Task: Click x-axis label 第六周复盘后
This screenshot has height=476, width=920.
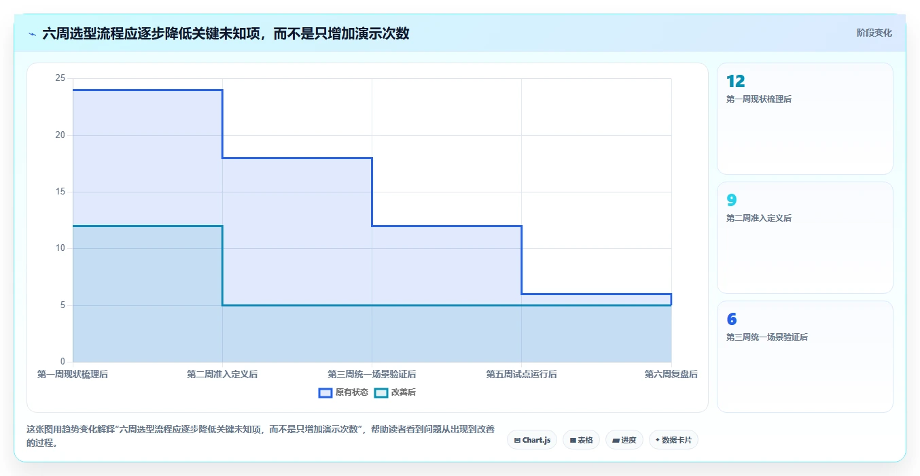Action: [671, 374]
